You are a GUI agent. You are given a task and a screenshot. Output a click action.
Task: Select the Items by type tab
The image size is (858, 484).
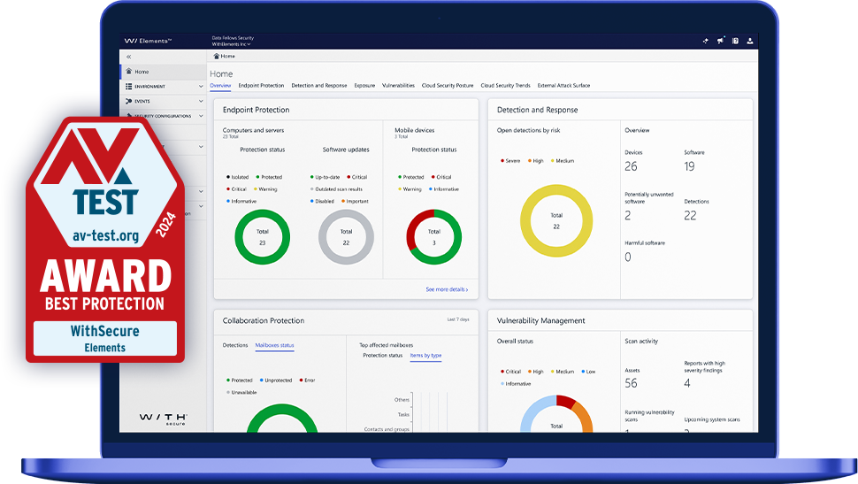425,356
